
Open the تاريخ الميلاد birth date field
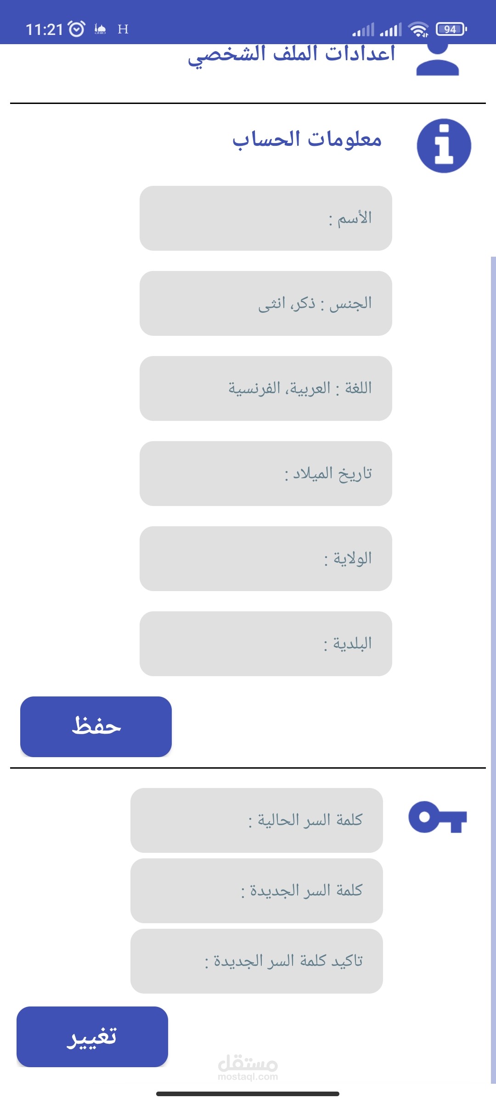pos(266,473)
